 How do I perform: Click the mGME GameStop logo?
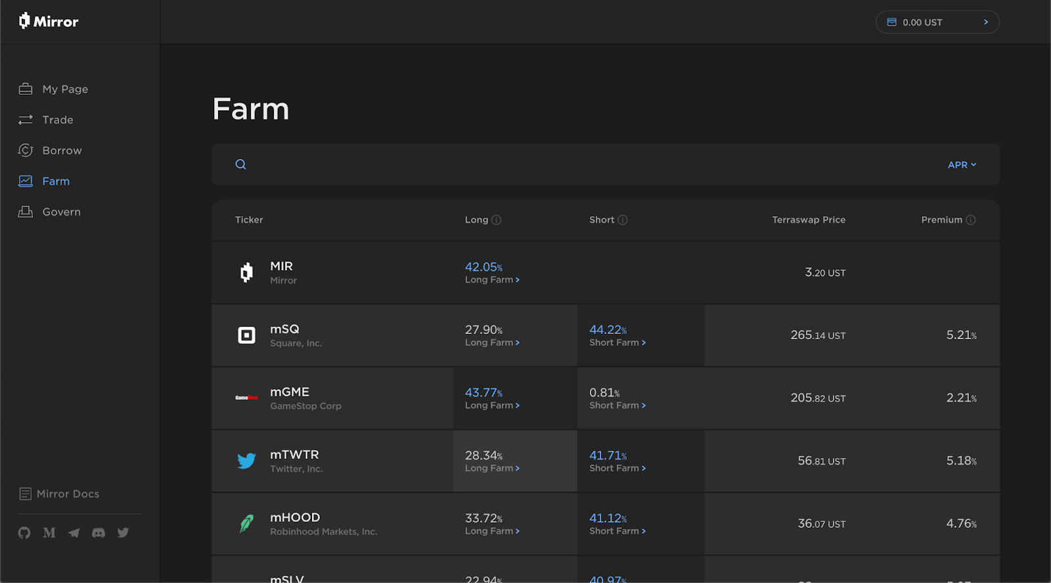(x=246, y=398)
